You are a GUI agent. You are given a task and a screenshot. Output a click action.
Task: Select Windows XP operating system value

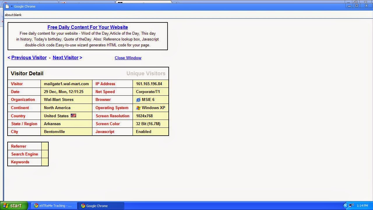pos(154,108)
